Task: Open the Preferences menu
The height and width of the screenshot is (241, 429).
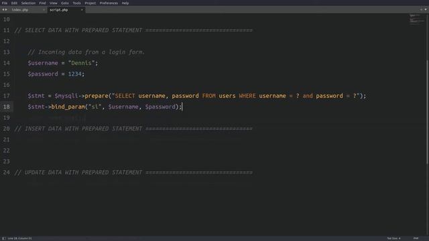Action: 109,3
